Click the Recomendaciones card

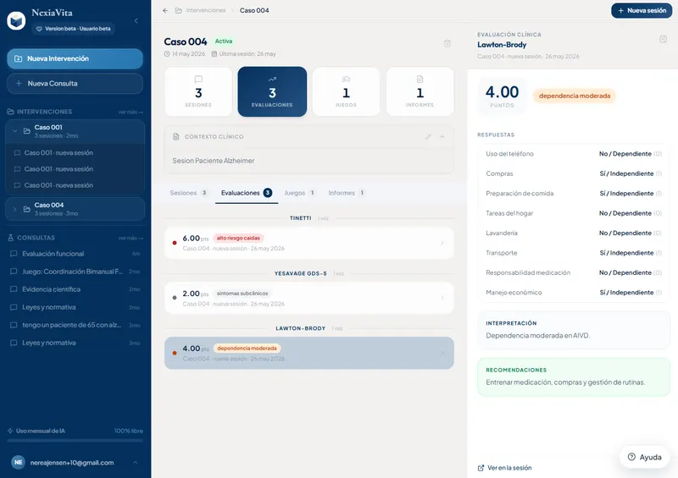tap(574, 377)
